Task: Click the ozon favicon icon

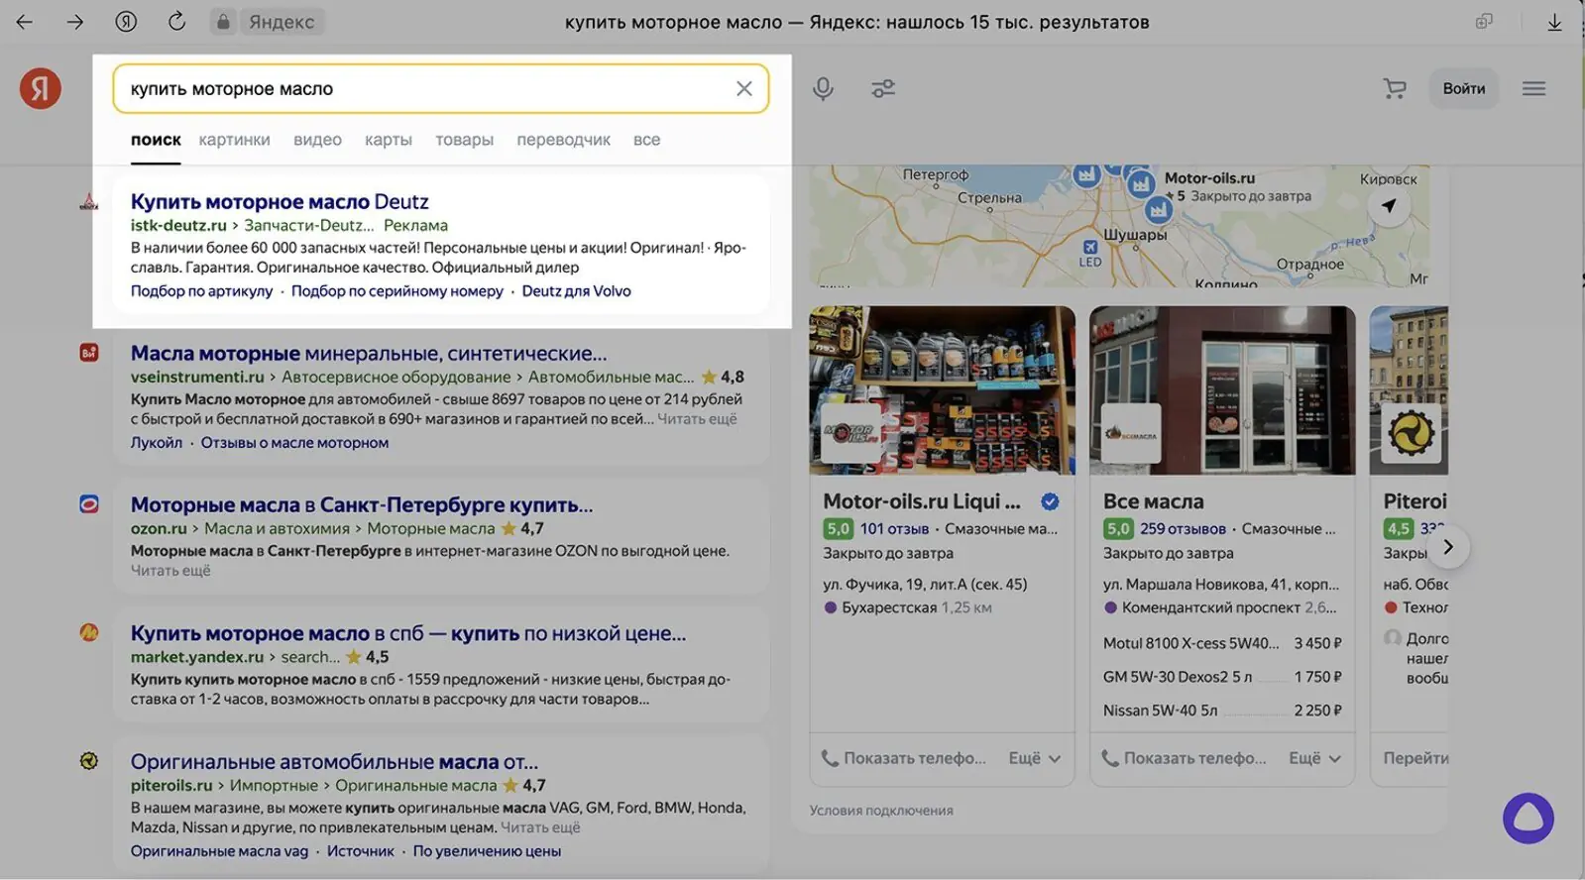Action: pyautogui.click(x=89, y=504)
